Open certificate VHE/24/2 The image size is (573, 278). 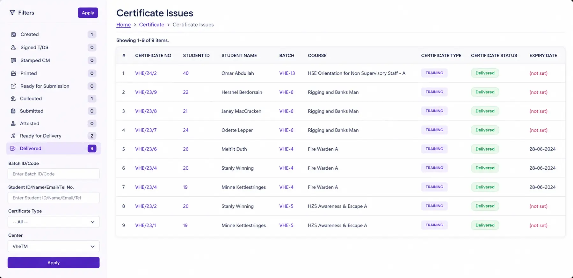(146, 73)
